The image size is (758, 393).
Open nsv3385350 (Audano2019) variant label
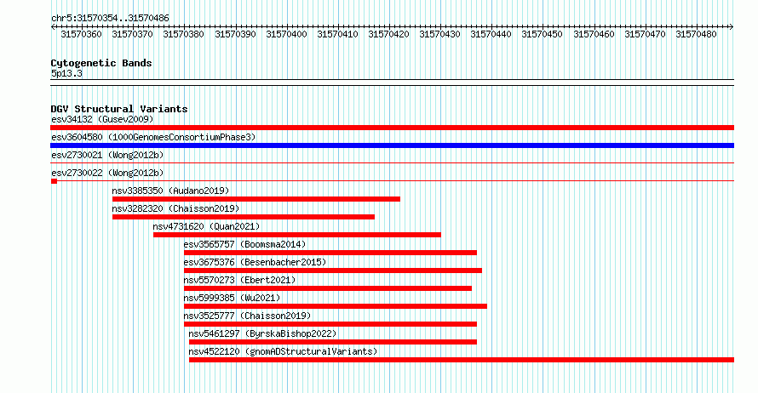[170, 191]
